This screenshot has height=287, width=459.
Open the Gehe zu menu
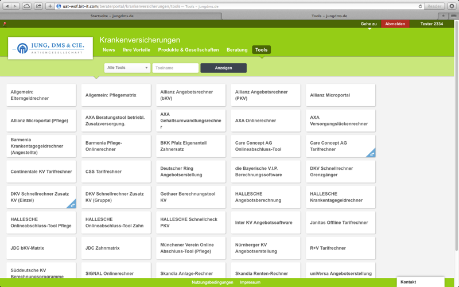[x=368, y=24]
